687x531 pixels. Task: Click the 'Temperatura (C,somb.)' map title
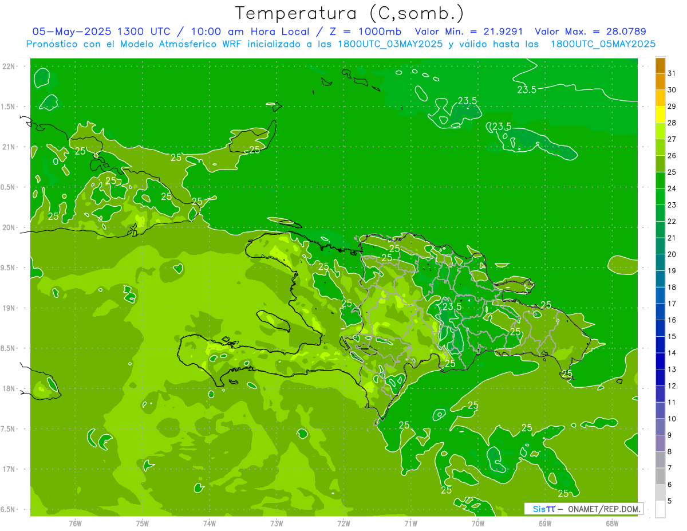click(350, 13)
